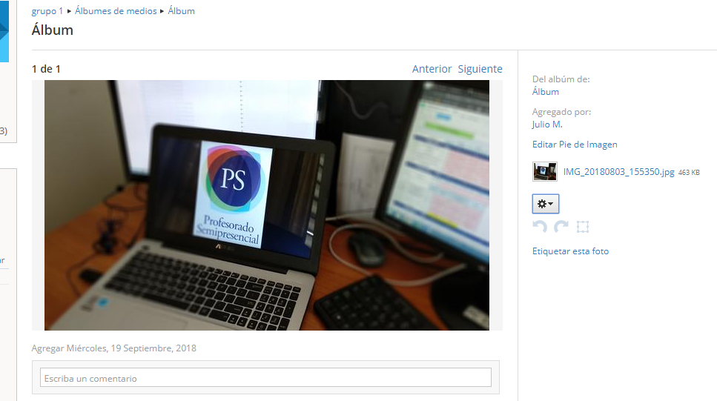Rotate the photo left with the counterclockwise arrow
This screenshot has height=401, width=717.
point(540,227)
